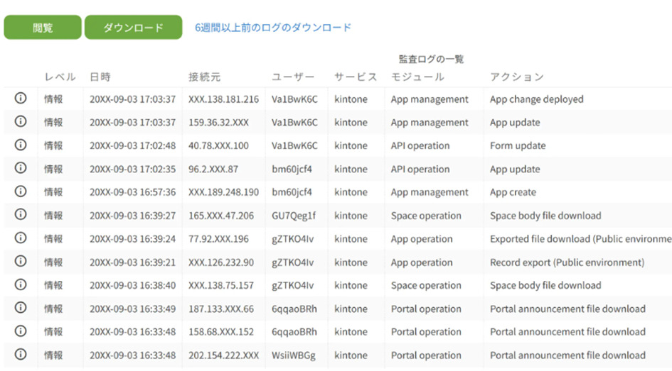This screenshot has height=371, width=672.
Task: Click info icon for GU7Qeg1f user row
Action: 21,215
